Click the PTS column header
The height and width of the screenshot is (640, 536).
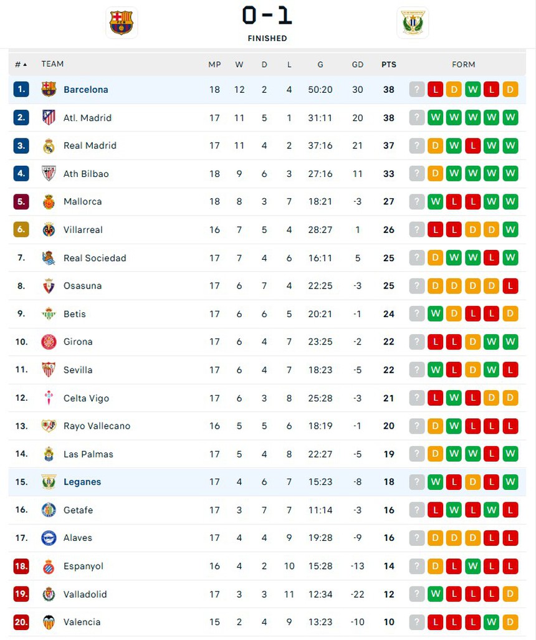coord(388,64)
